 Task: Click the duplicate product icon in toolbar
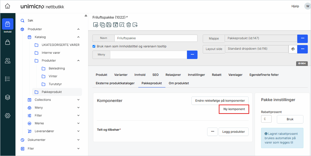point(102,25)
